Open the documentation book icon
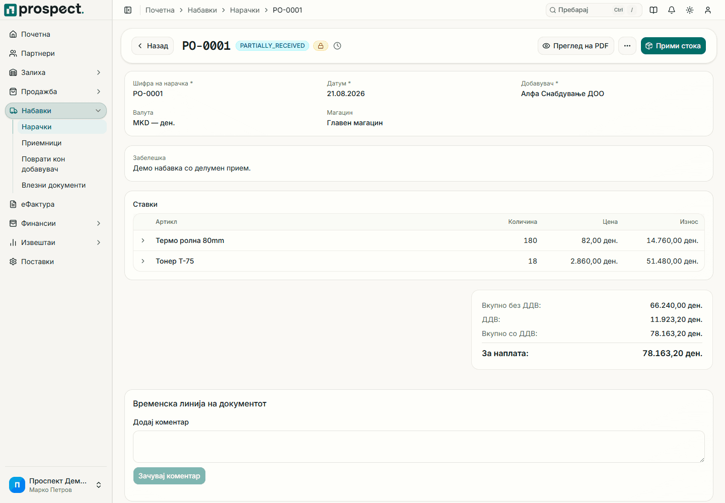The height and width of the screenshot is (503, 725). pos(654,10)
